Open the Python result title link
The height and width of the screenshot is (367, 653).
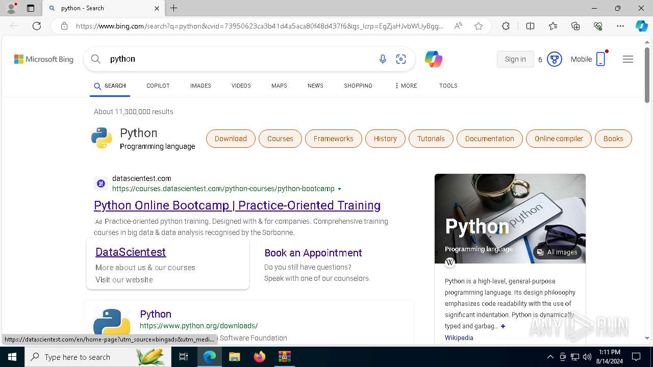pos(156,314)
